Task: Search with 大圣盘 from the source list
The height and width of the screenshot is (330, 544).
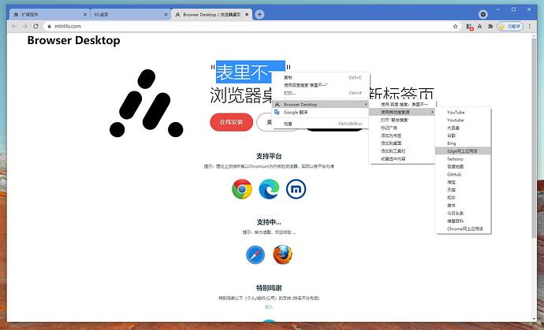Action: (x=463, y=128)
